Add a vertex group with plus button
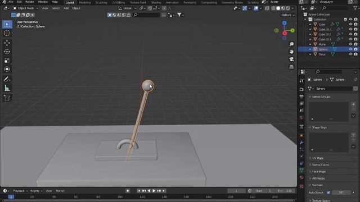360x202 pixels. coord(353,104)
